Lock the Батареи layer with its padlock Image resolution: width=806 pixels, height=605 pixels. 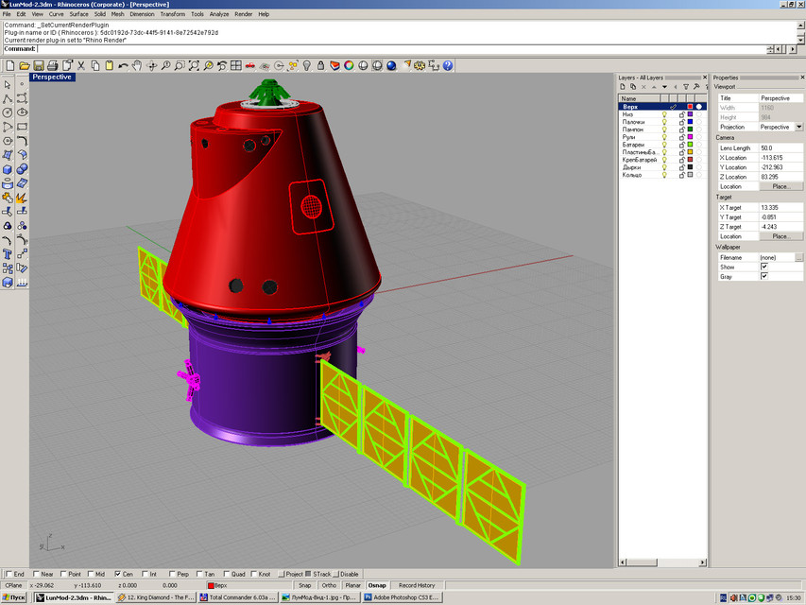pyautogui.click(x=682, y=144)
